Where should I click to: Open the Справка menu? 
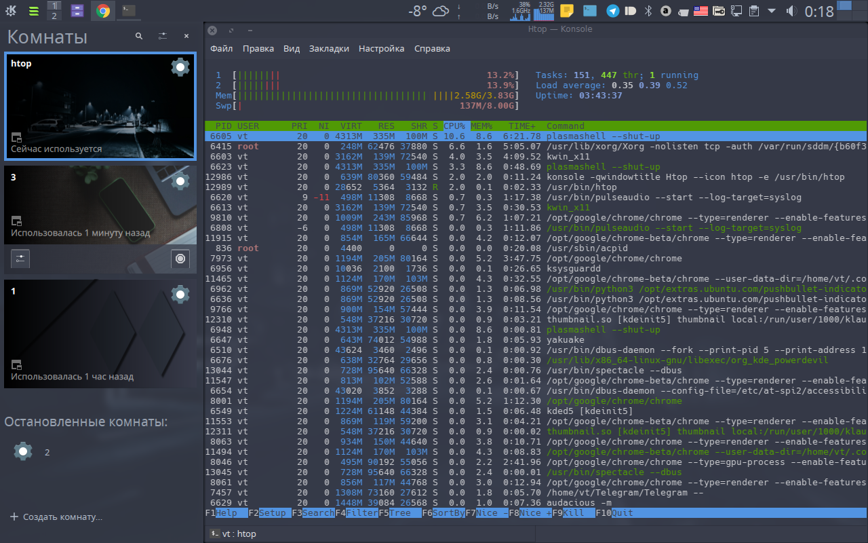(x=432, y=48)
